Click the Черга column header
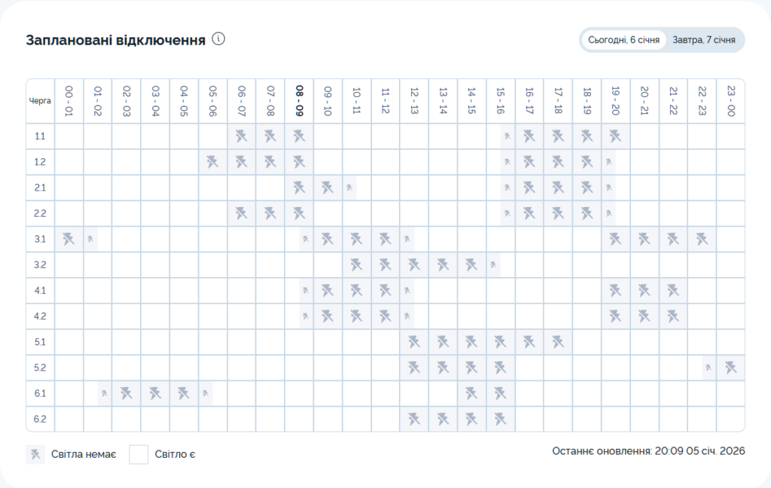This screenshot has height=488, width=771. [41, 100]
